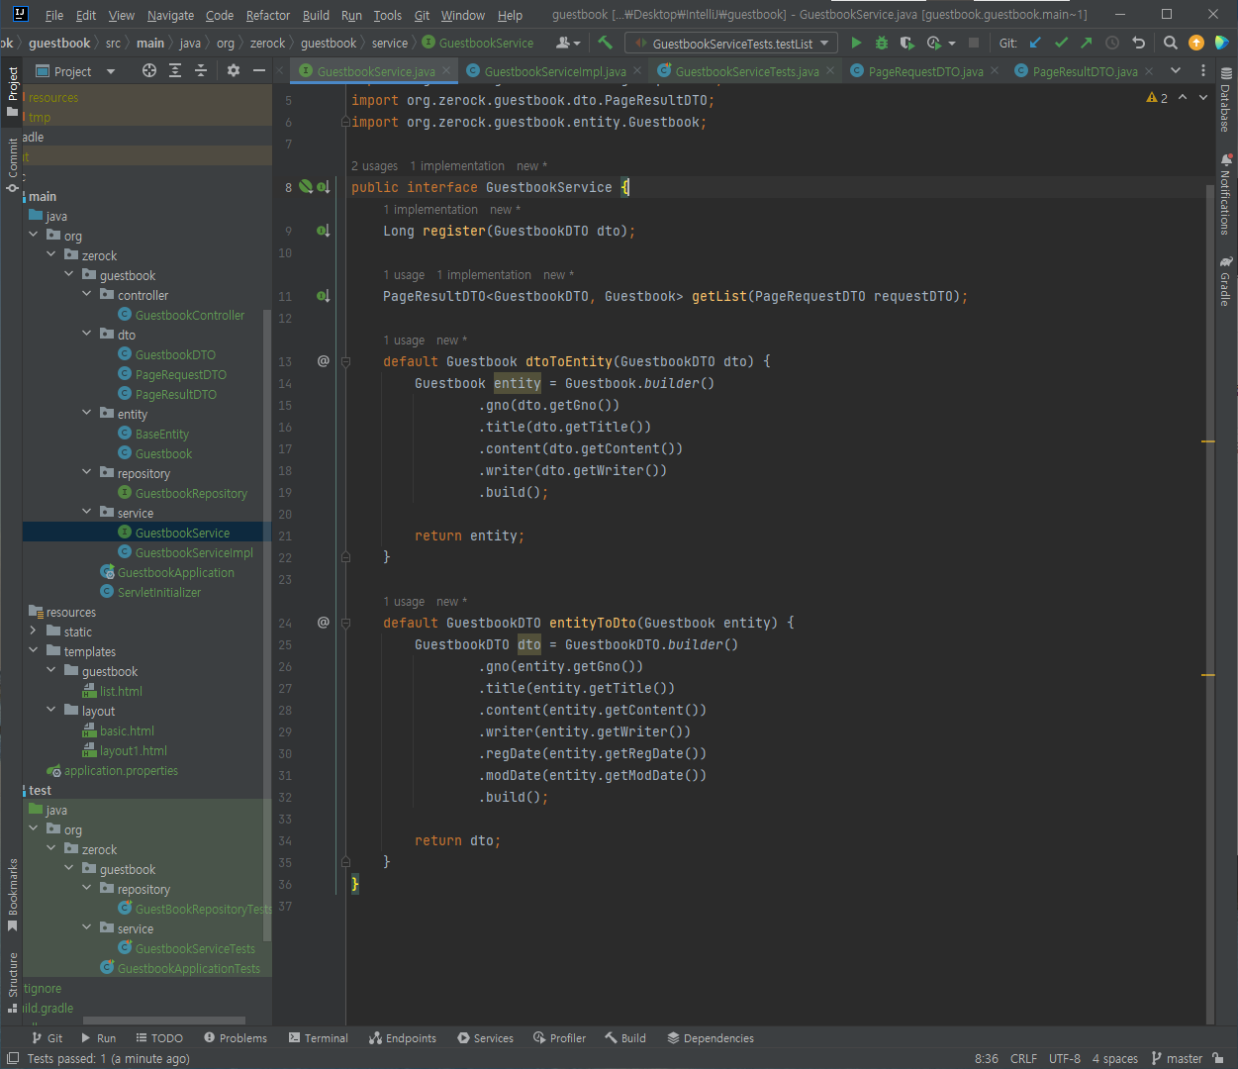Toggle the Database tool window button
The height and width of the screenshot is (1069, 1238).
pyautogui.click(x=1225, y=100)
